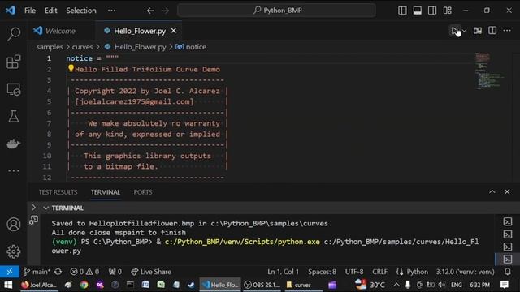Image resolution: width=520 pixels, height=292 pixels.
Task: Open Changes for Hello_Flower.py
Action: [x=478, y=31]
